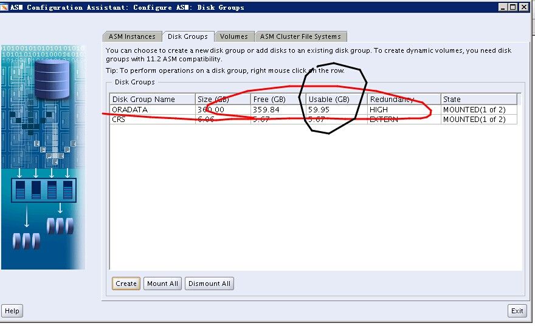The width and height of the screenshot is (535, 326).
Task: Click the Size (GB) column header
Action: (x=222, y=100)
